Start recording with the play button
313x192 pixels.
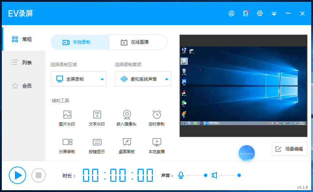coord(17,175)
